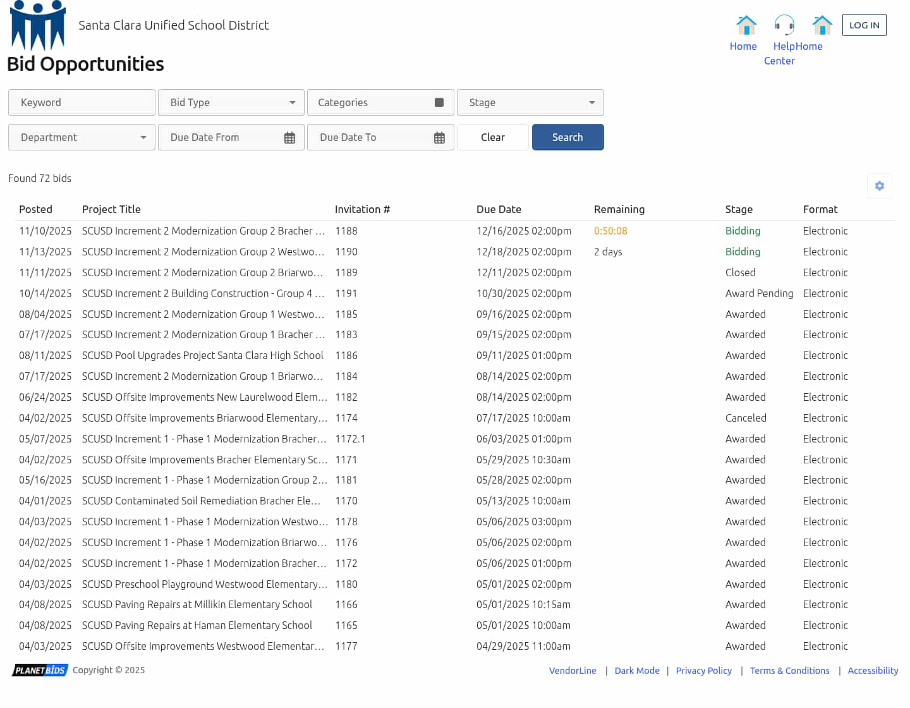This screenshot has height=708, width=910.
Task: Open the Due Date To calendar icon
Action: pyautogui.click(x=439, y=138)
